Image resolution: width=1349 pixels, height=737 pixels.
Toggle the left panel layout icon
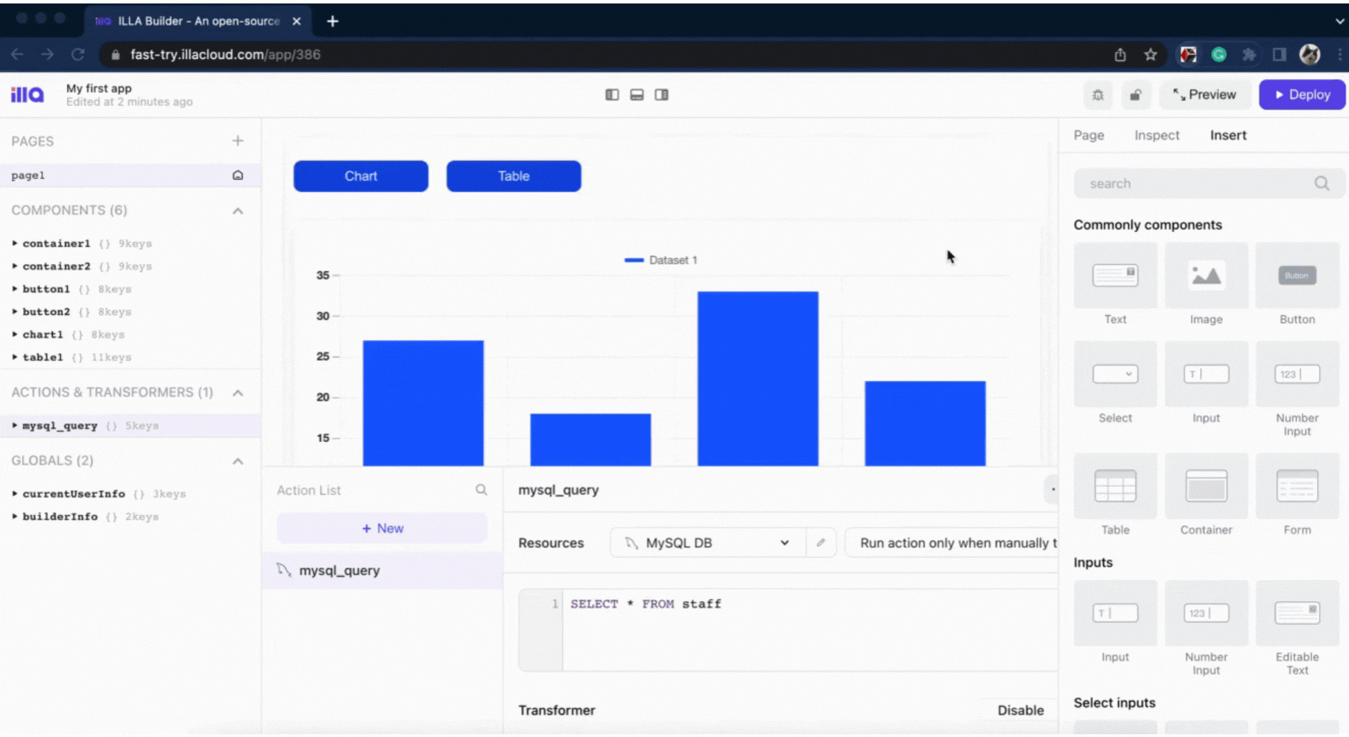click(x=612, y=95)
